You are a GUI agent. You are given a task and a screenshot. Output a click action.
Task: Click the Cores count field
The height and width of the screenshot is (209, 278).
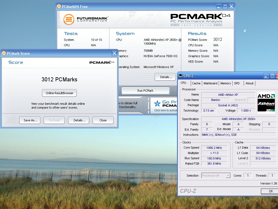point(248,176)
